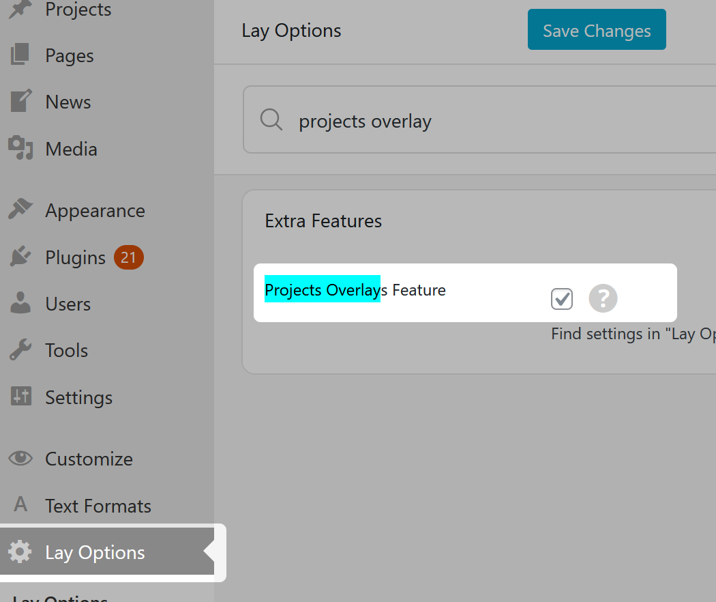Open Customize via the eye icon
The height and width of the screenshot is (602, 716).
pyautogui.click(x=20, y=458)
